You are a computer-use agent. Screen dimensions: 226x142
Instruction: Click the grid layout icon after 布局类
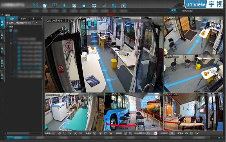click(54, 133)
